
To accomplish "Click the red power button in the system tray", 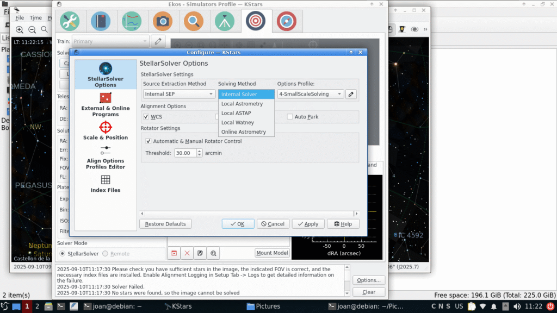I will point(550,306).
